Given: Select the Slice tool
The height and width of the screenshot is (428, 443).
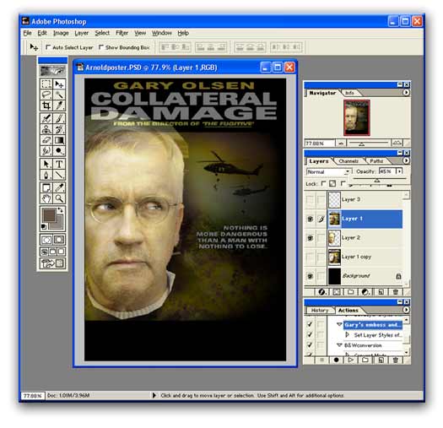Looking at the screenshot, I should [59, 106].
